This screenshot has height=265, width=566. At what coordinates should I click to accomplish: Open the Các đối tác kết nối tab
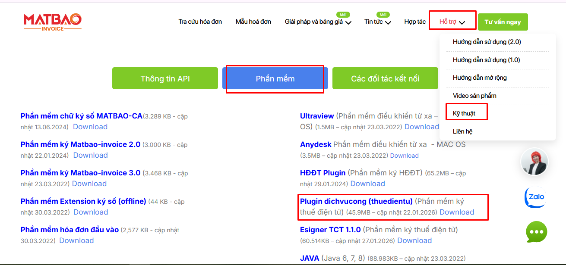coord(385,78)
